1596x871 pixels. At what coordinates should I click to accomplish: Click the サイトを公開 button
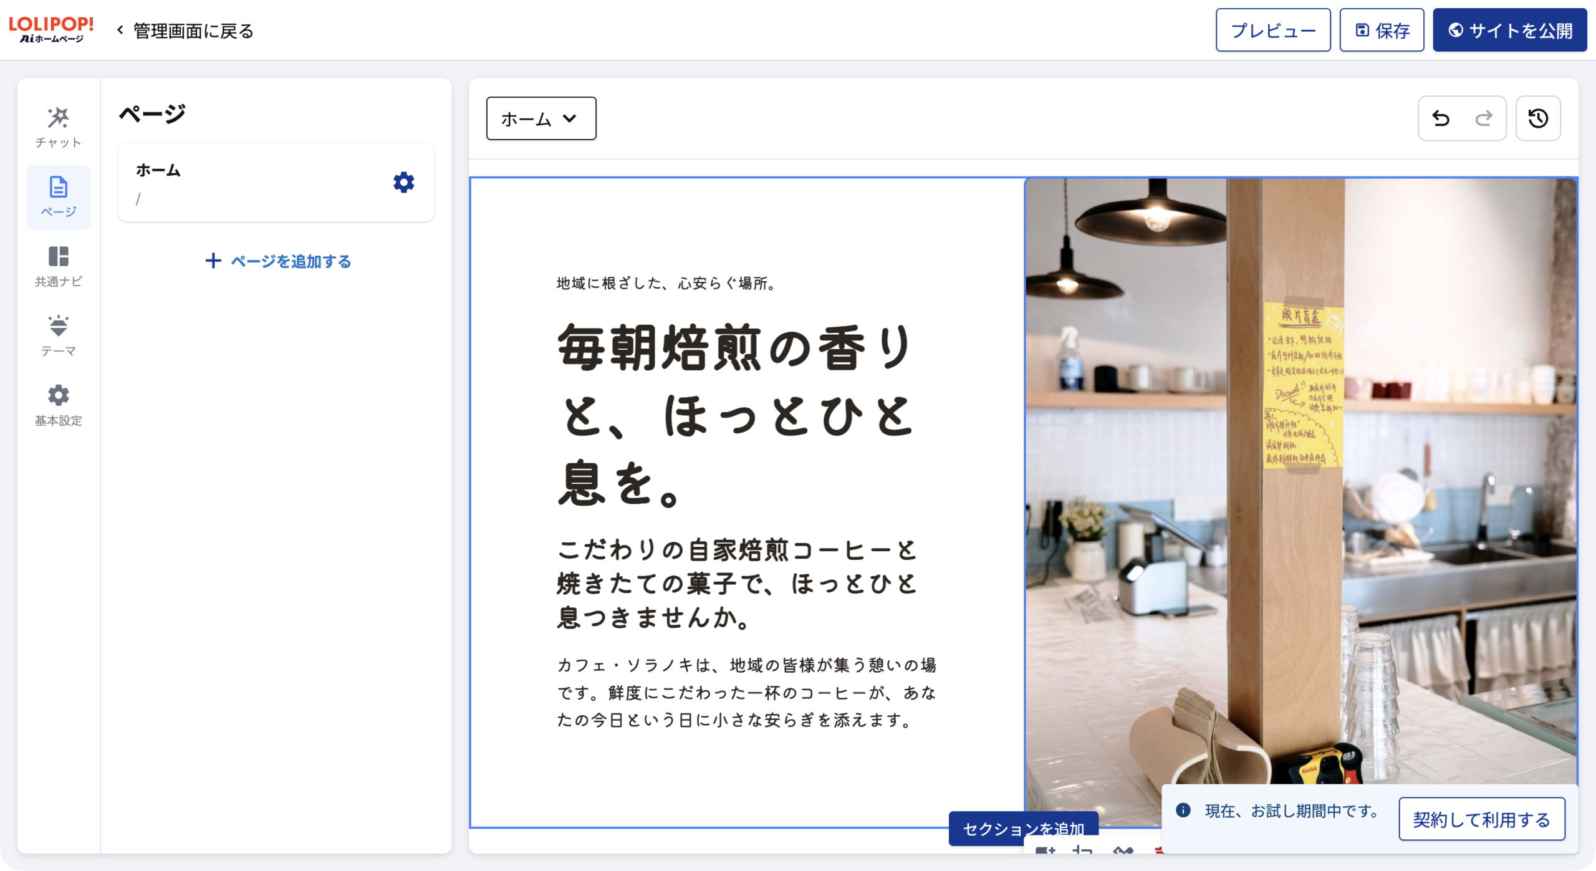click(x=1509, y=30)
